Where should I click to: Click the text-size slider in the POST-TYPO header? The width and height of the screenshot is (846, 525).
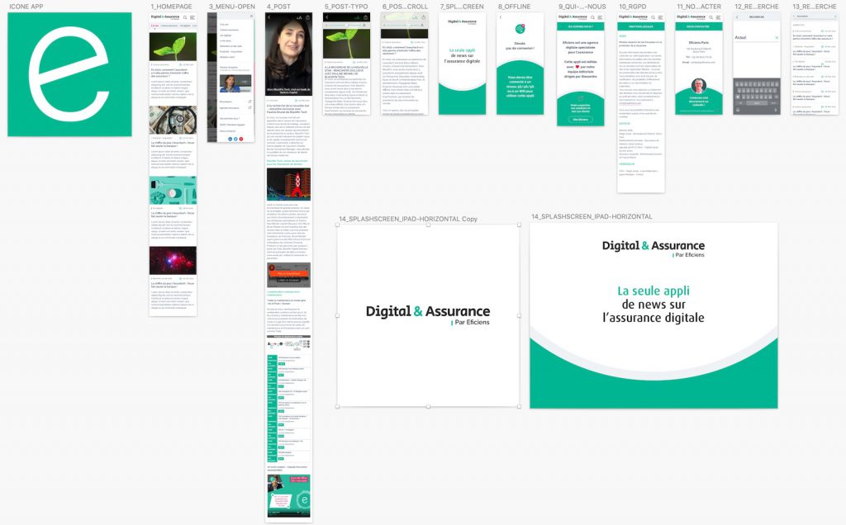[x=347, y=25]
